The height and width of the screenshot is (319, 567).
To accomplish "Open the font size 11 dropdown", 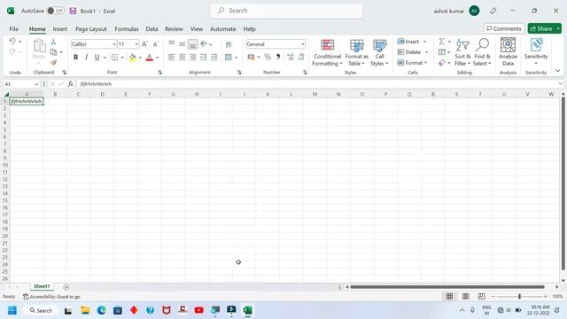I will (x=136, y=44).
